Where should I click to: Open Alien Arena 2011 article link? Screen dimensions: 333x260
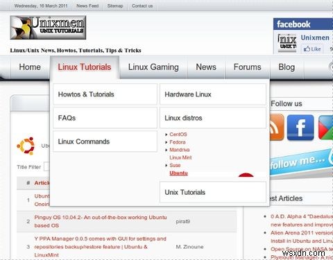pyautogui.click(x=302, y=236)
